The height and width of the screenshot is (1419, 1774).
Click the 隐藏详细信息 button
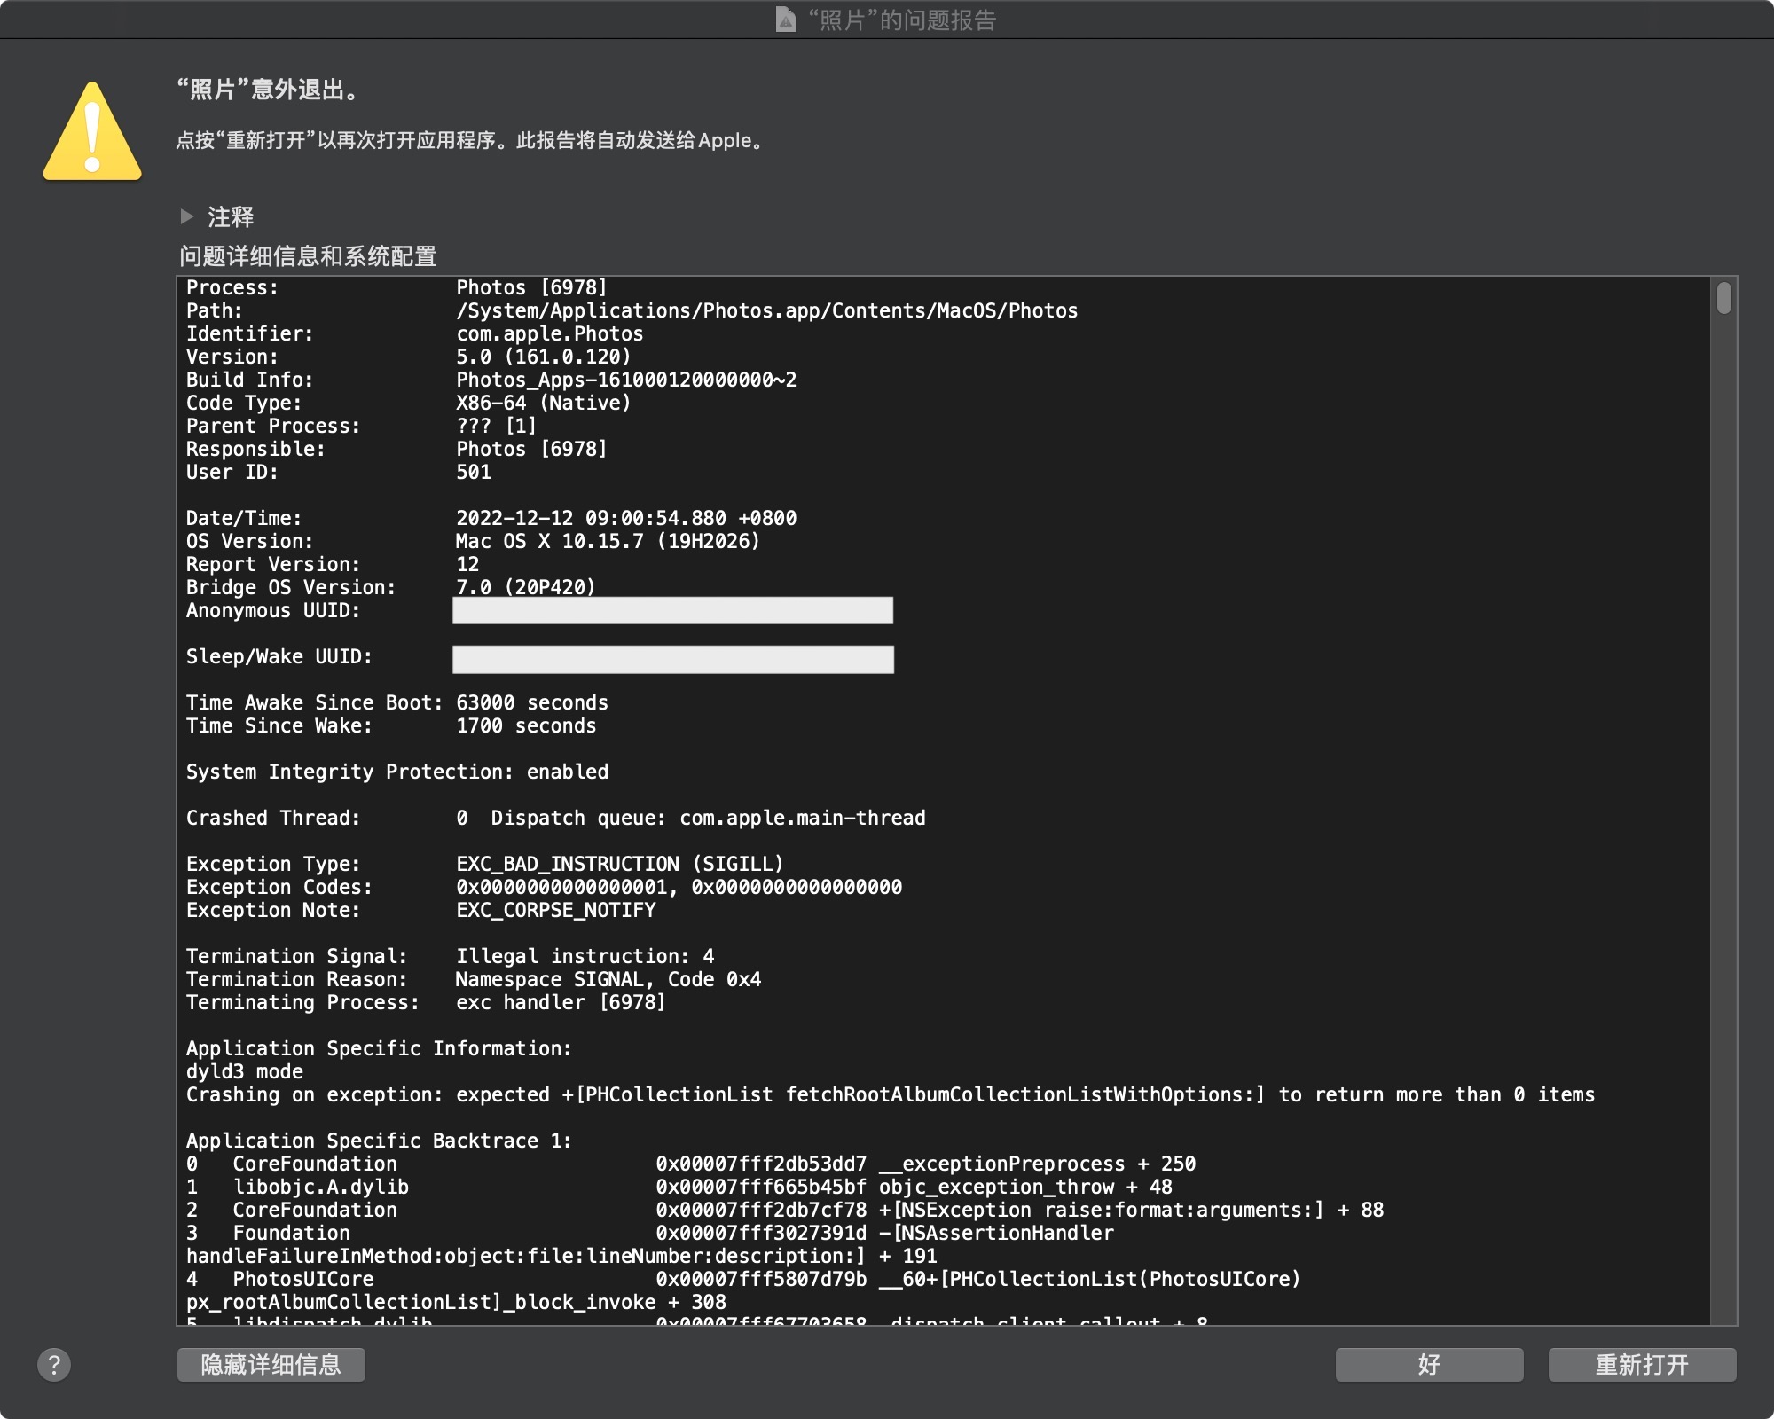(271, 1364)
